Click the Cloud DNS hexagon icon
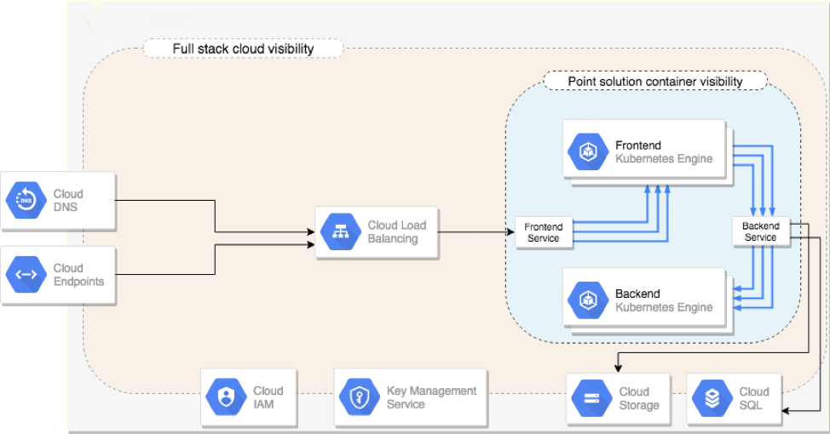 (26, 200)
